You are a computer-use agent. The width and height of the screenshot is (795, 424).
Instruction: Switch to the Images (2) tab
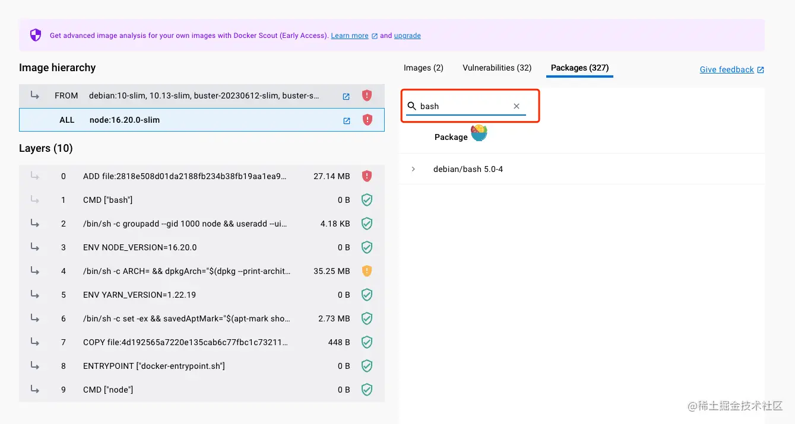click(423, 68)
